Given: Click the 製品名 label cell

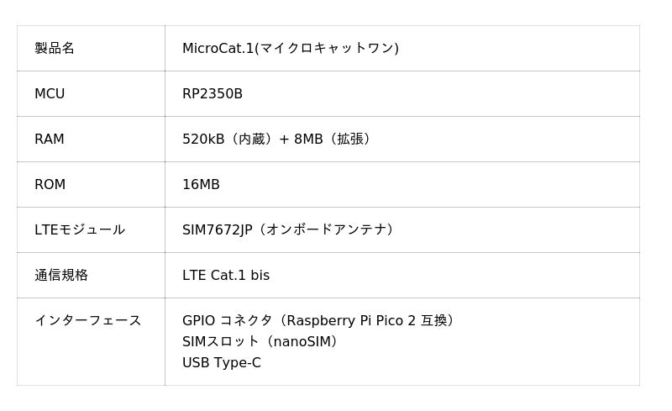Looking at the screenshot, I should (x=55, y=49).
